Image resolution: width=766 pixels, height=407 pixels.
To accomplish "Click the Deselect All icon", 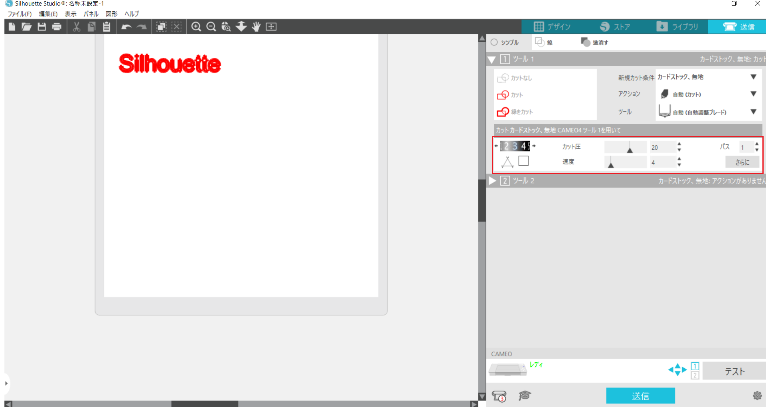I will tap(176, 27).
